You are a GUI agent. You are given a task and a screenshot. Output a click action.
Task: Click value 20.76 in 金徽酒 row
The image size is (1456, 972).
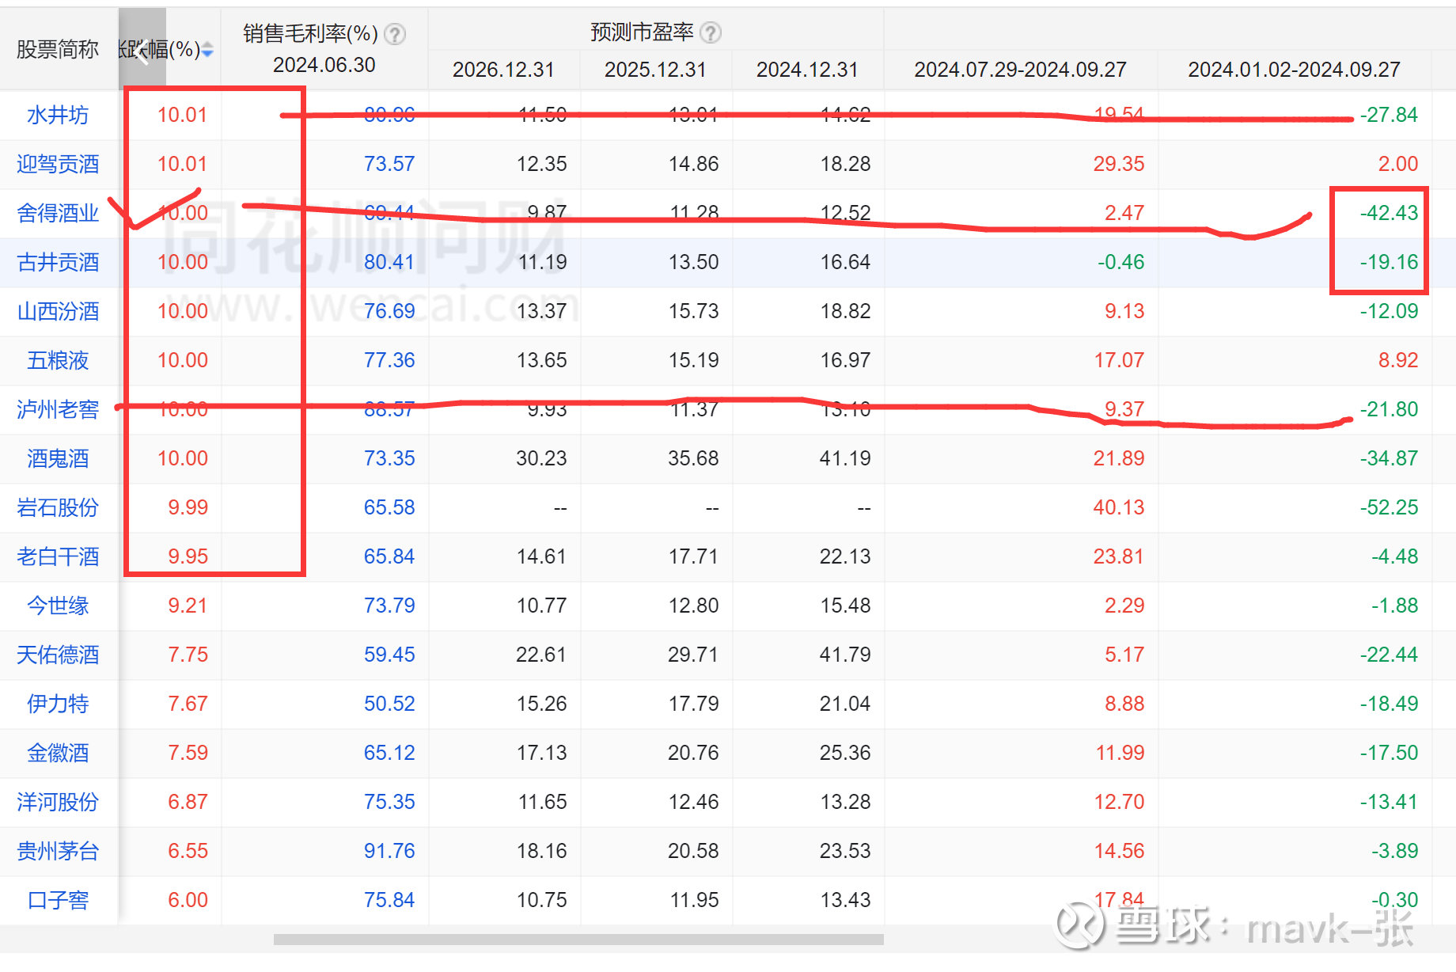(693, 753)
